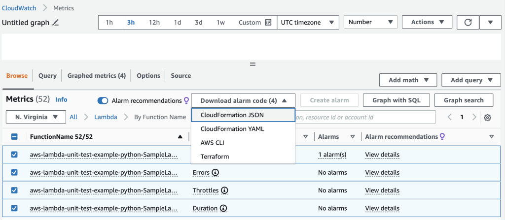The height and width of the screenshot is (220, 505).
Task: Switch to the Query tab
Action: click(47, 76)
